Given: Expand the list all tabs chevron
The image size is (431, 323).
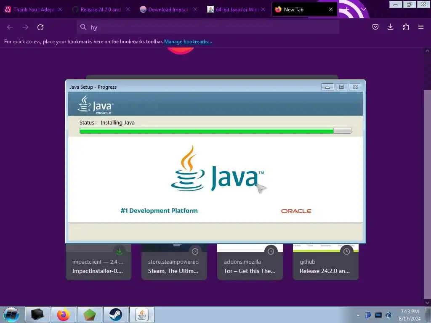Looking at the screenshot, I should coord(364,9).
